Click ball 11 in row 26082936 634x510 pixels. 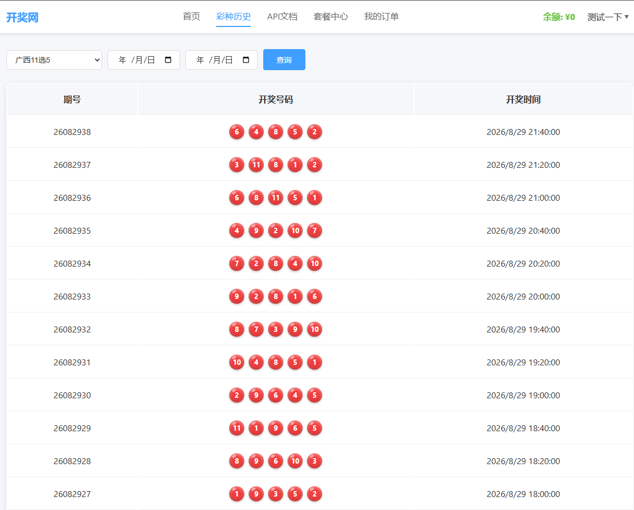(x=276, y=198)
